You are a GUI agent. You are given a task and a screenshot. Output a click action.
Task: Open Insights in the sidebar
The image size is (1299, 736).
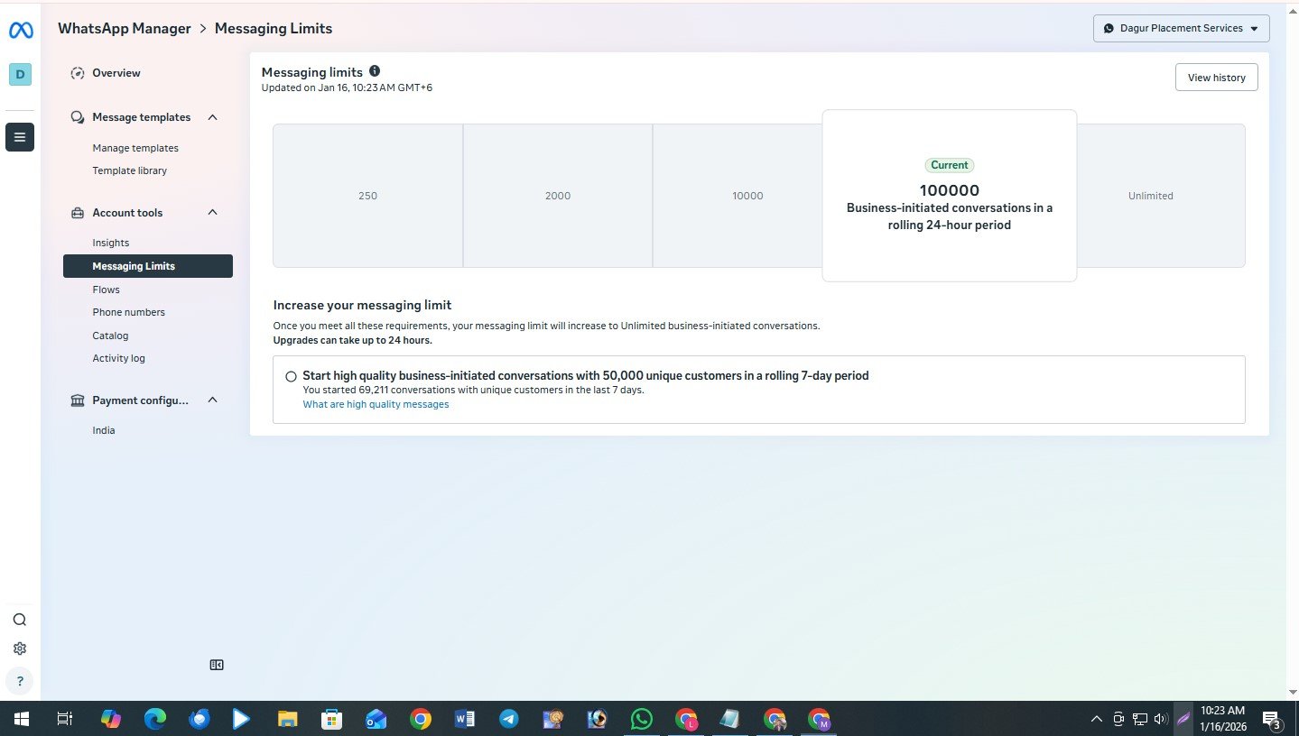coord(110,243)
